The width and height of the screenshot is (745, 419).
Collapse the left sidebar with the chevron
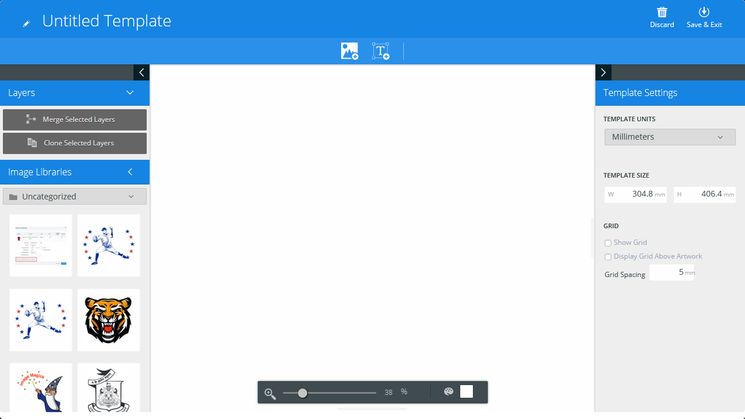[x=141, y=72]
